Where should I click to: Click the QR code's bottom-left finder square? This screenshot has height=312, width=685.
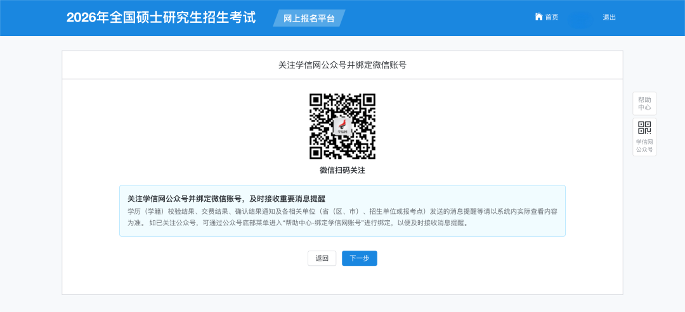318,151
